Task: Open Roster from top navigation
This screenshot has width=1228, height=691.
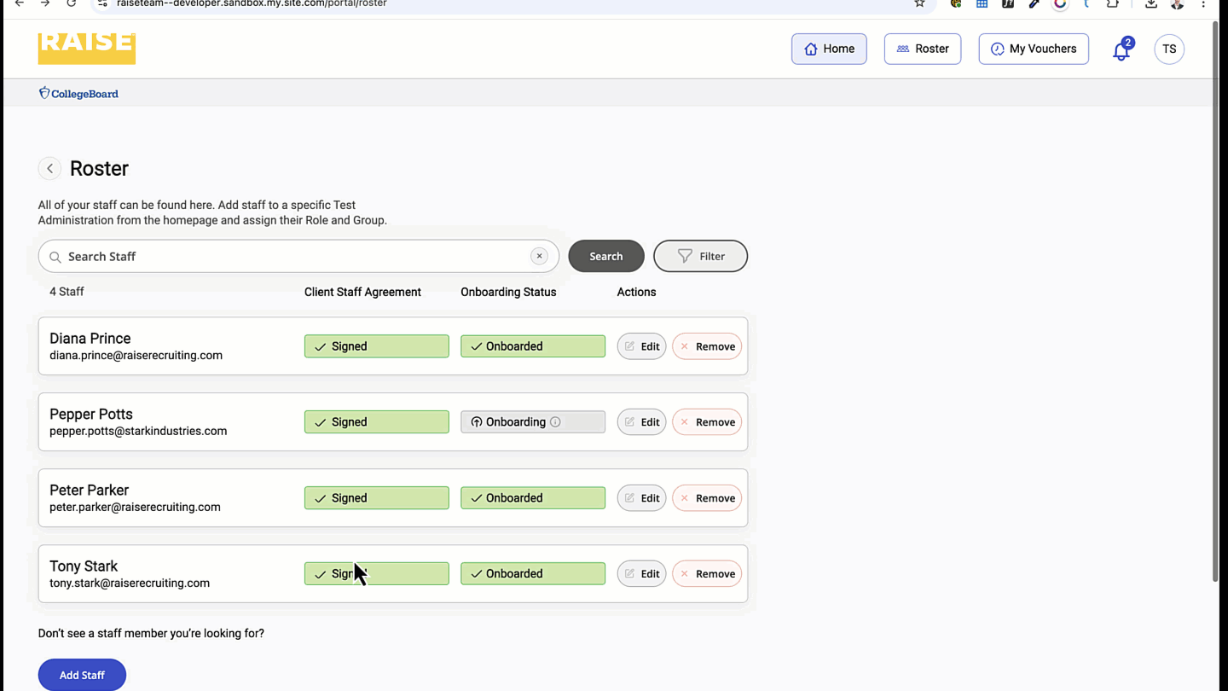Action: [922, 49]
